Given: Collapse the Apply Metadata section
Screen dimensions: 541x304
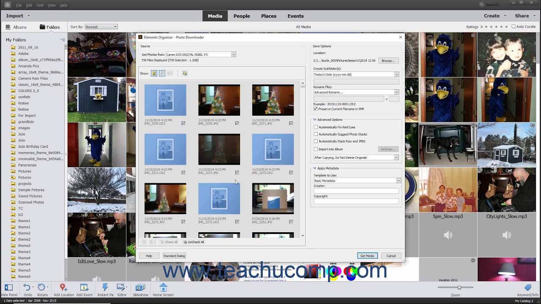Looking at the screenshot, I should coord(314,168).
